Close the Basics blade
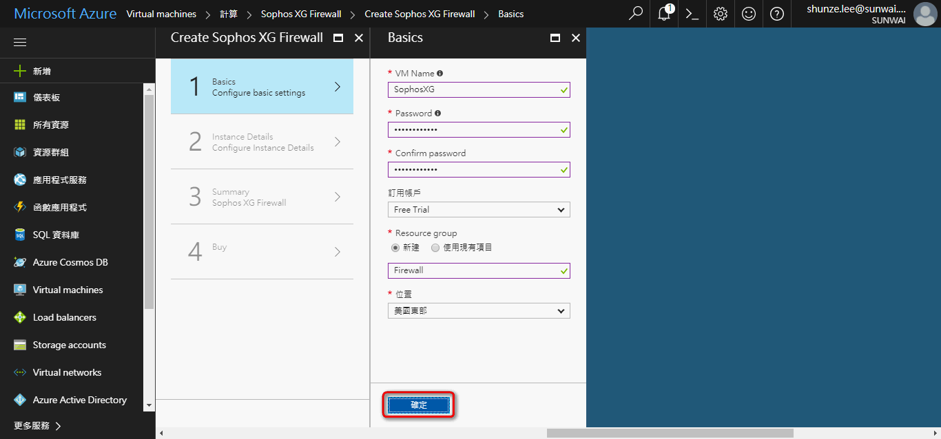This screenshot has width=941, height=439. (x=576, y=38)
